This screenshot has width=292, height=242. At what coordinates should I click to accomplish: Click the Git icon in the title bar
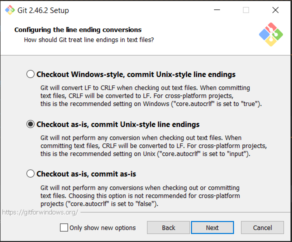(10, 10)
